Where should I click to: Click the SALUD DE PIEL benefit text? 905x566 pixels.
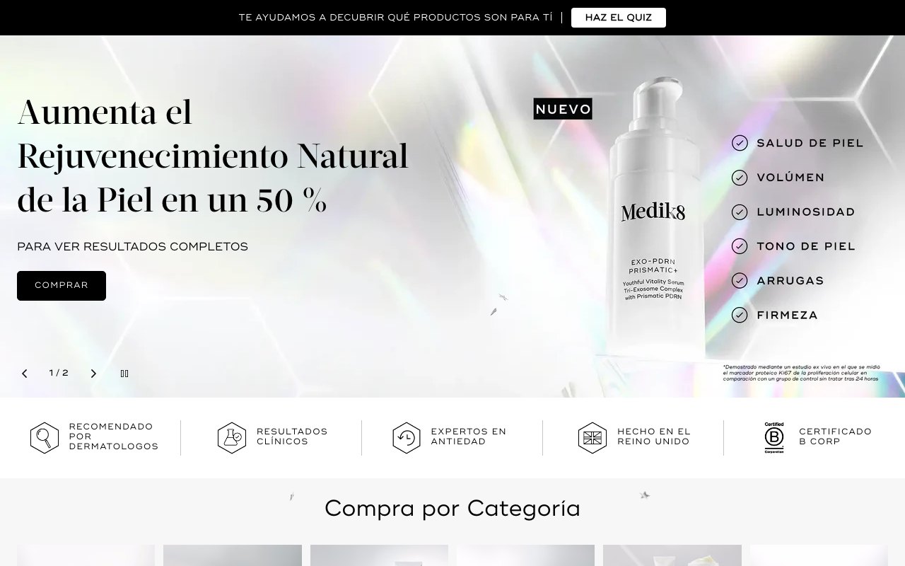click(x=810, y=143)
